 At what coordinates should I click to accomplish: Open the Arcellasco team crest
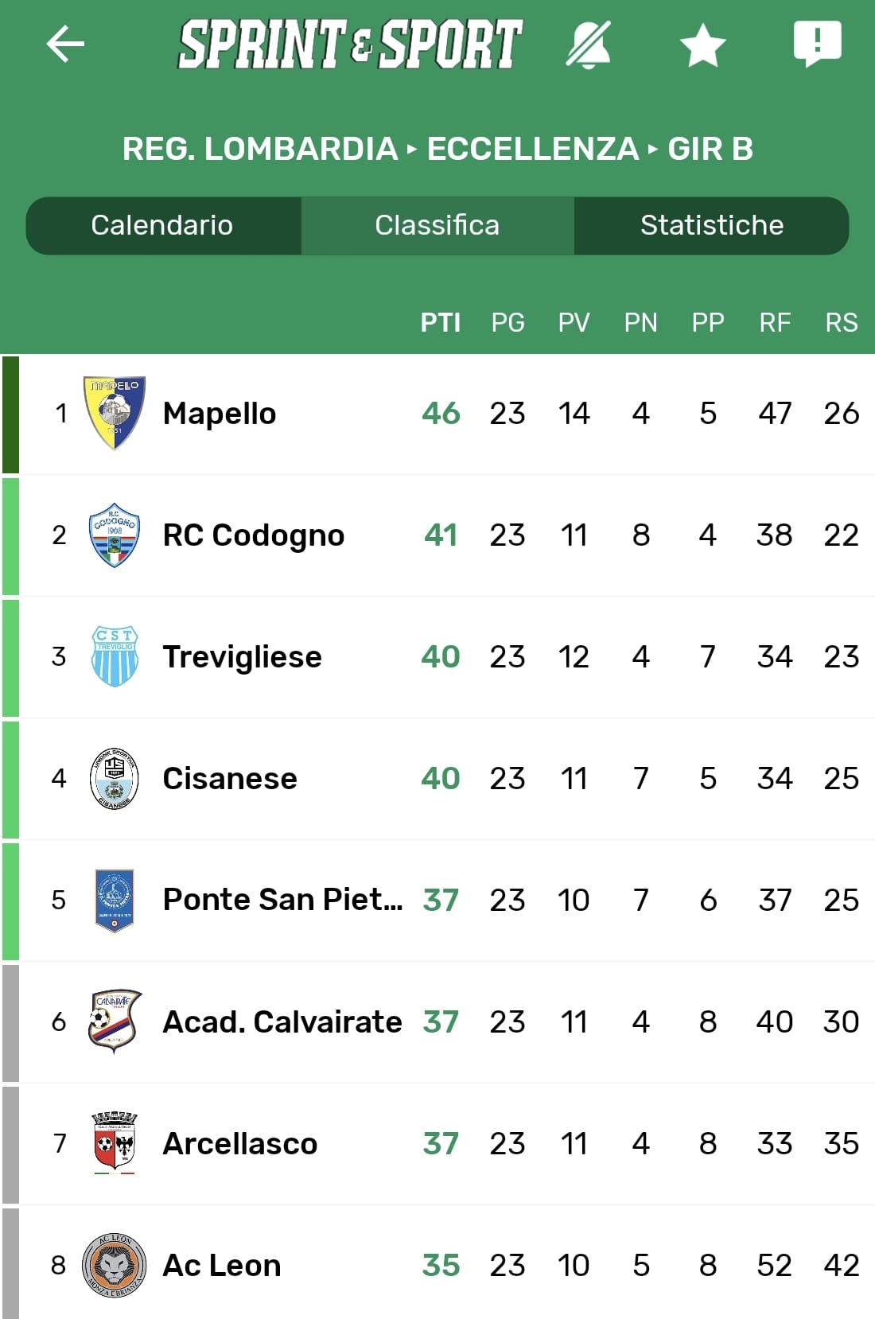115,1143
